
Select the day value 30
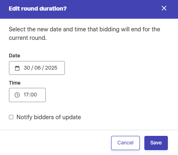(27, 68)
